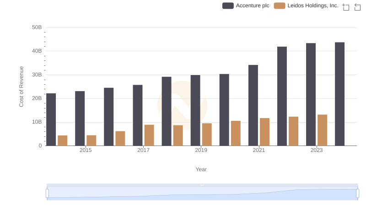Click the Leidos bar for 2017
Screen dimensions: 366x211
149,135
